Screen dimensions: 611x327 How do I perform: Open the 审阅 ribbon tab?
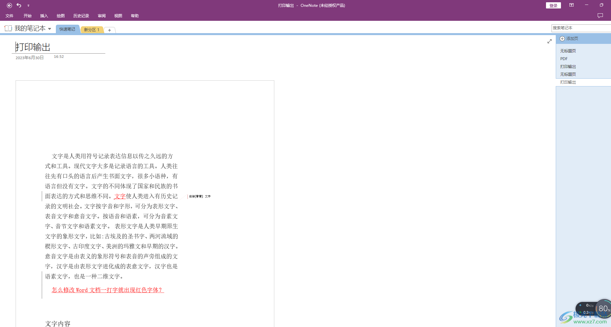(102, 16)
